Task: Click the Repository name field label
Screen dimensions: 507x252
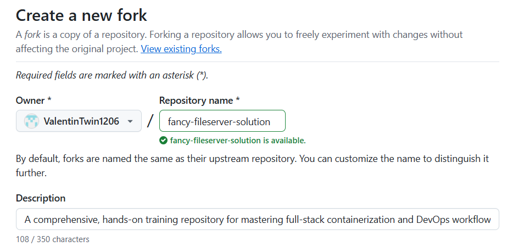Action: pyautogui.click(x=196, y=100)
